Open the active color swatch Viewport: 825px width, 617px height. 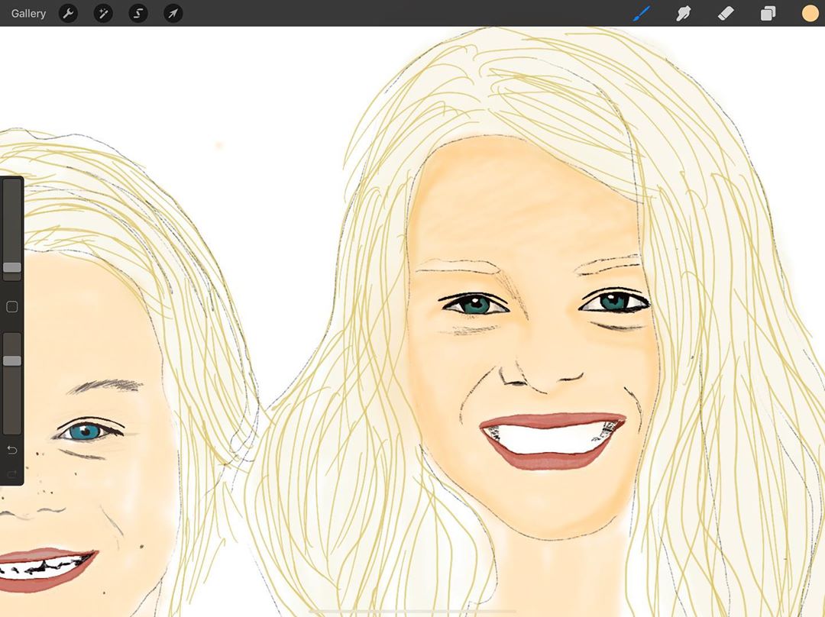click(x=810, y=13)
